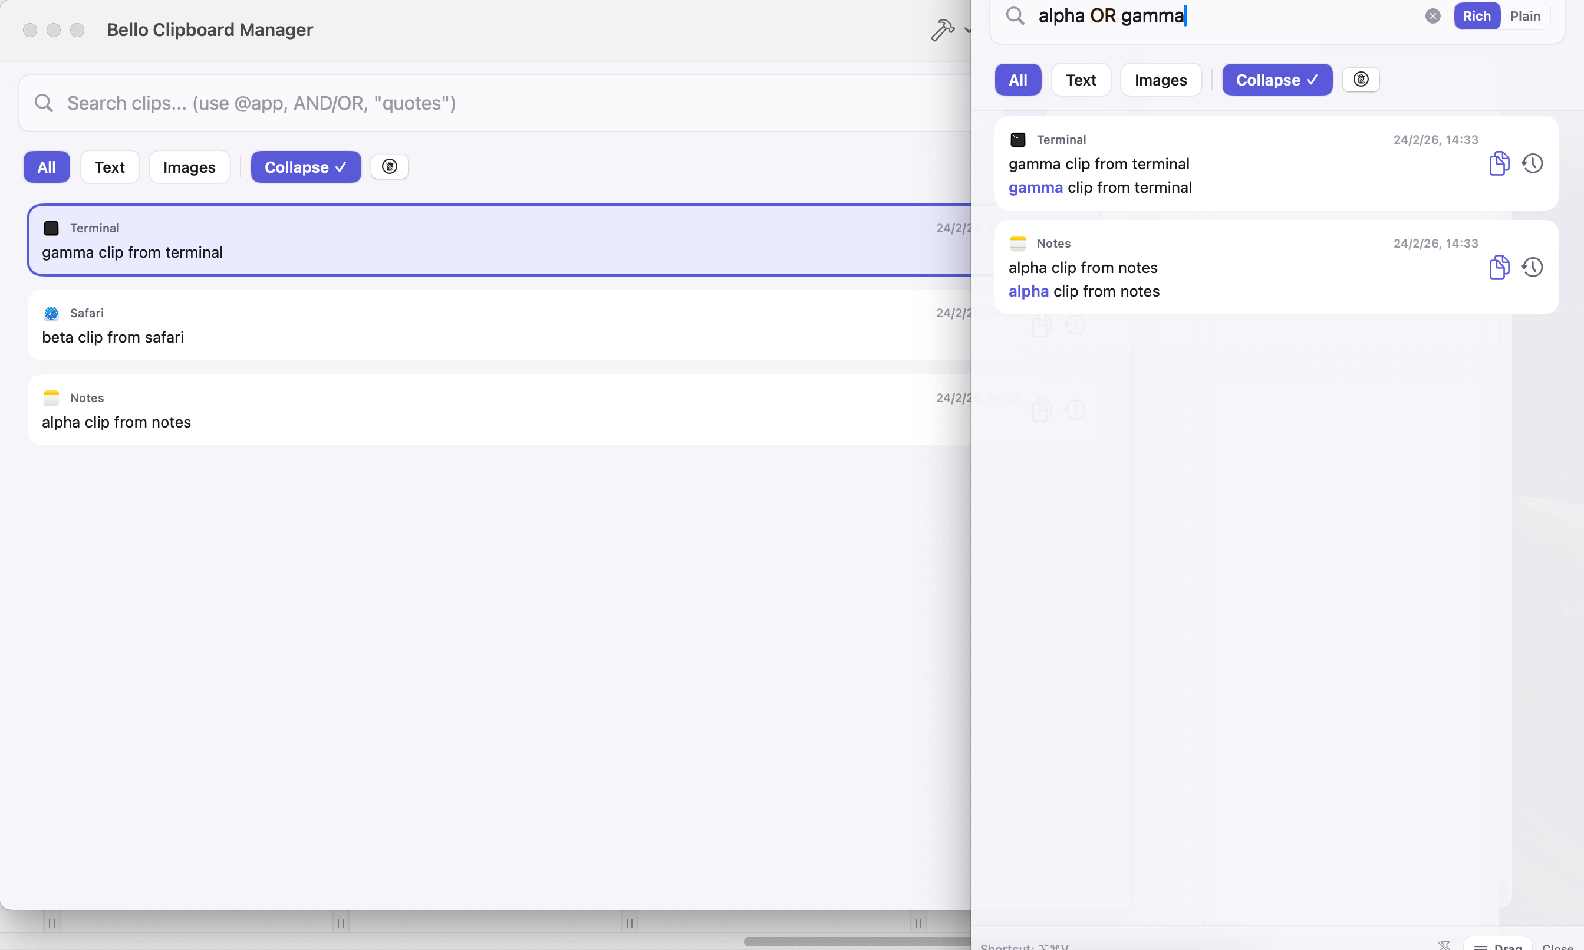Expand the chevron next to the hammer icon
The width and height of the screenshot is (1584, 950).
(x=966, y=31)
